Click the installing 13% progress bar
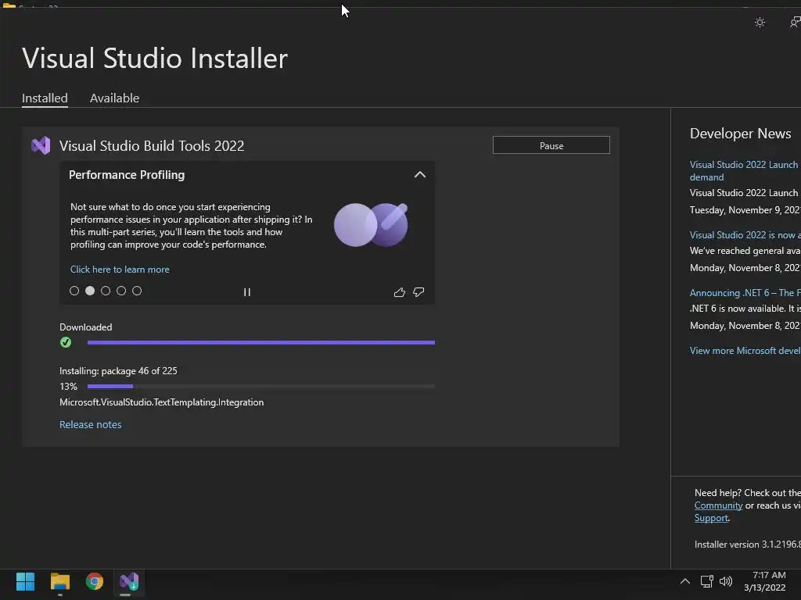Screen dimensions: 801x600 (x=261, y=387)
